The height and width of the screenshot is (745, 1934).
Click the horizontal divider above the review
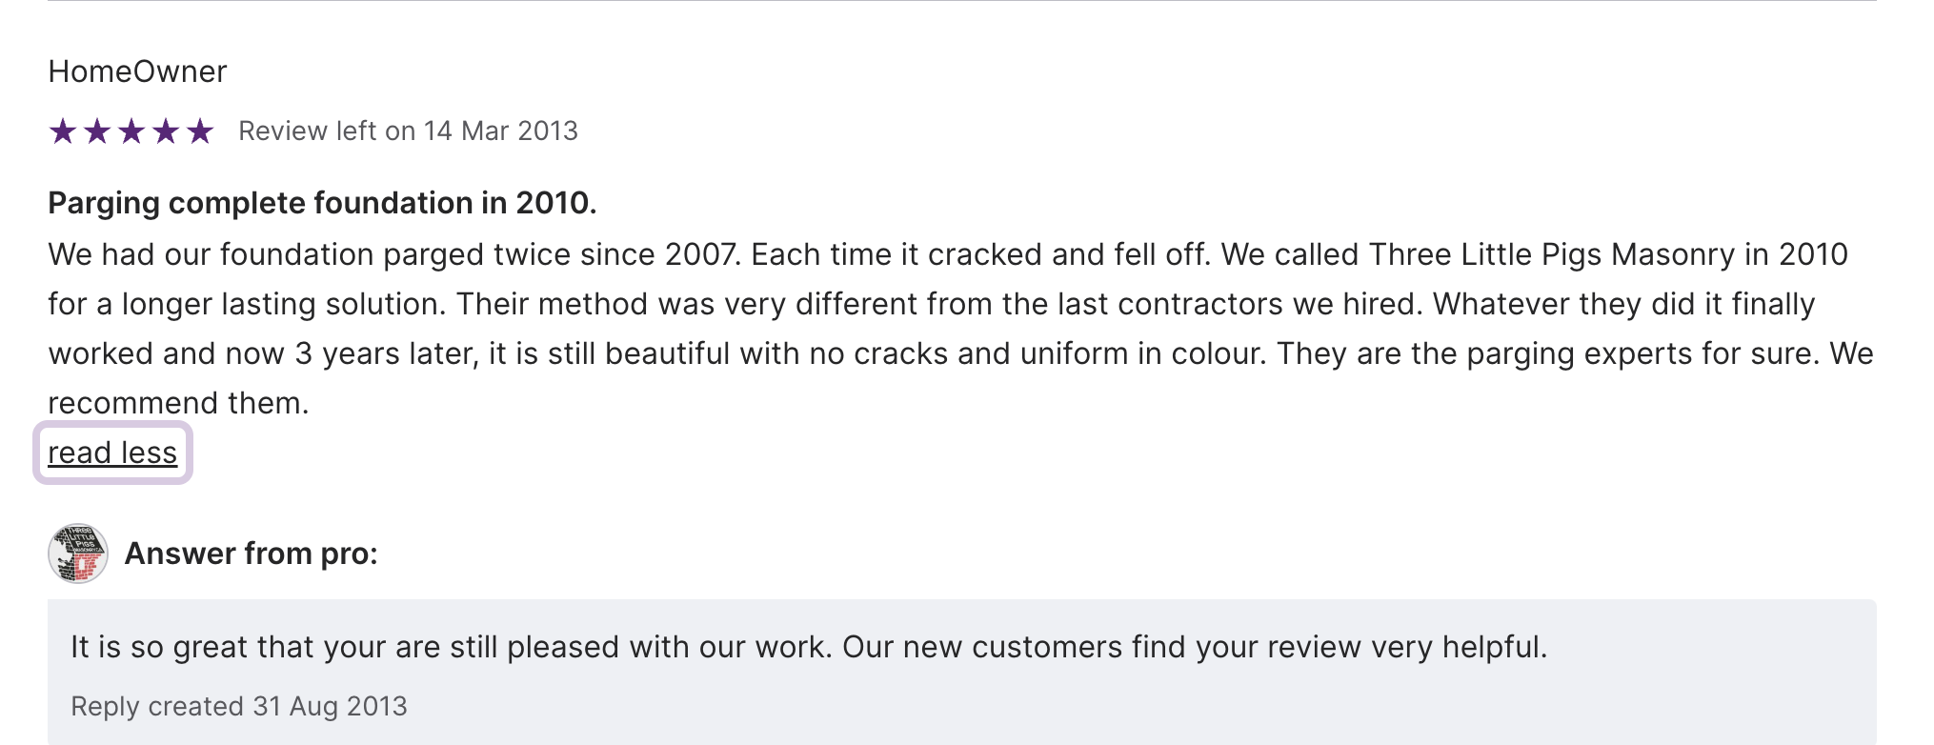point(962,2)
